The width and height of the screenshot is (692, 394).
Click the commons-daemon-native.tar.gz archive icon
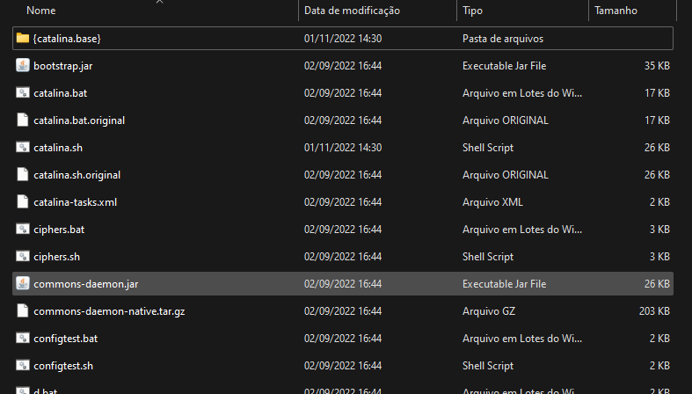click(23, 311)
